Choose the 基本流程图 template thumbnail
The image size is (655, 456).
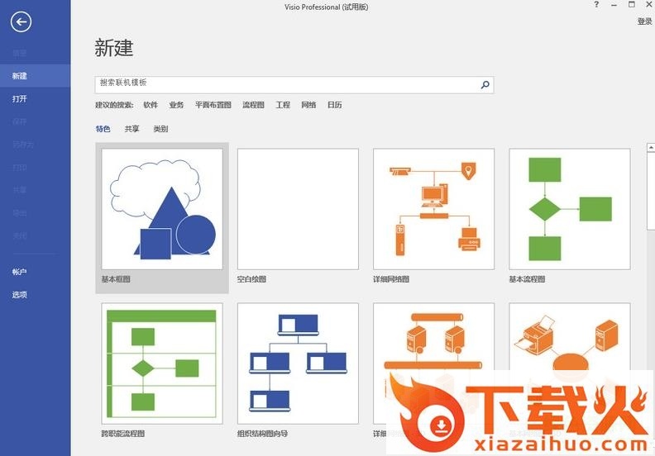[x=569, y=209]
